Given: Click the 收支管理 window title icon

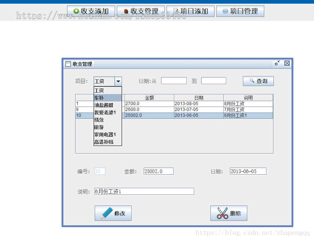Looking at the screenshot, I should click(x=68, y=64).
